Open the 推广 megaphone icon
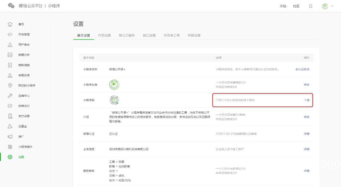341x187 pixels. [x=10, y=136]
